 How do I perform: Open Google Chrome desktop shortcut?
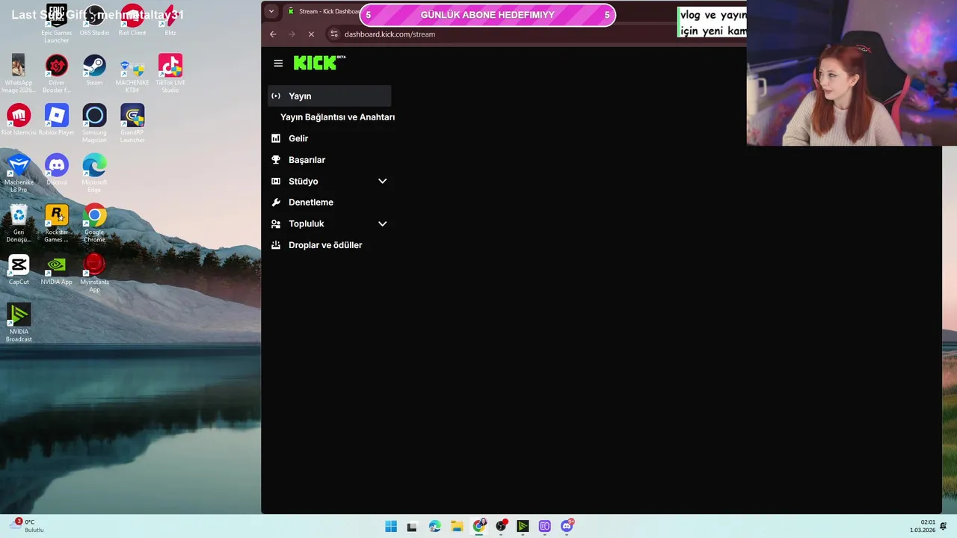(94, 223)
